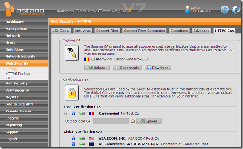The height and width of the screenshot is (149, 243).
Task: Open the Remote Access menu
Action: pyautogui.click(x=24, y=111)
